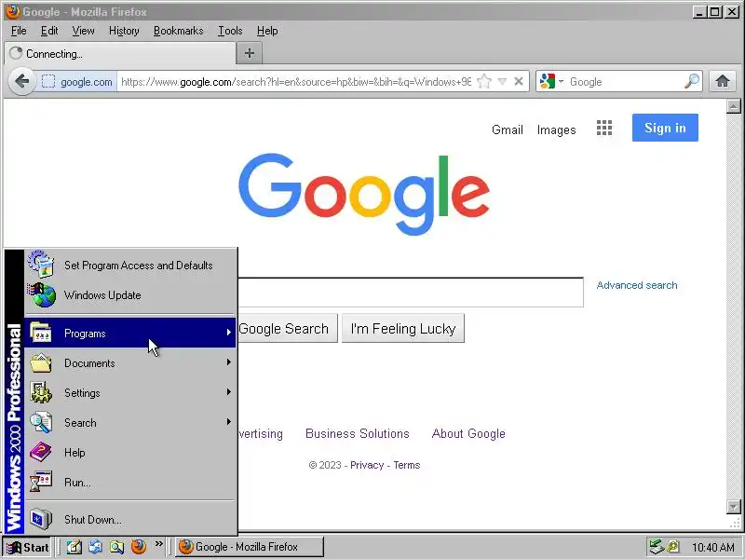Click the Google - Mozilla Firefox taskbar button
The image size is (745, 559).
[x=250, y=547]
